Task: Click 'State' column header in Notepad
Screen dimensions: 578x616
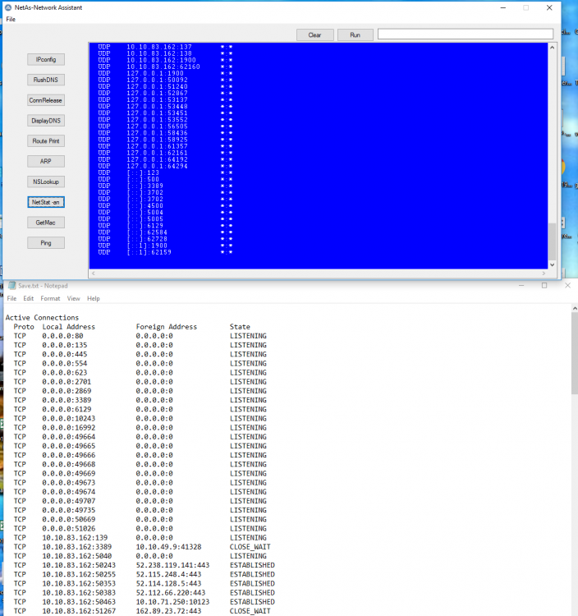Action: point(240,327)
